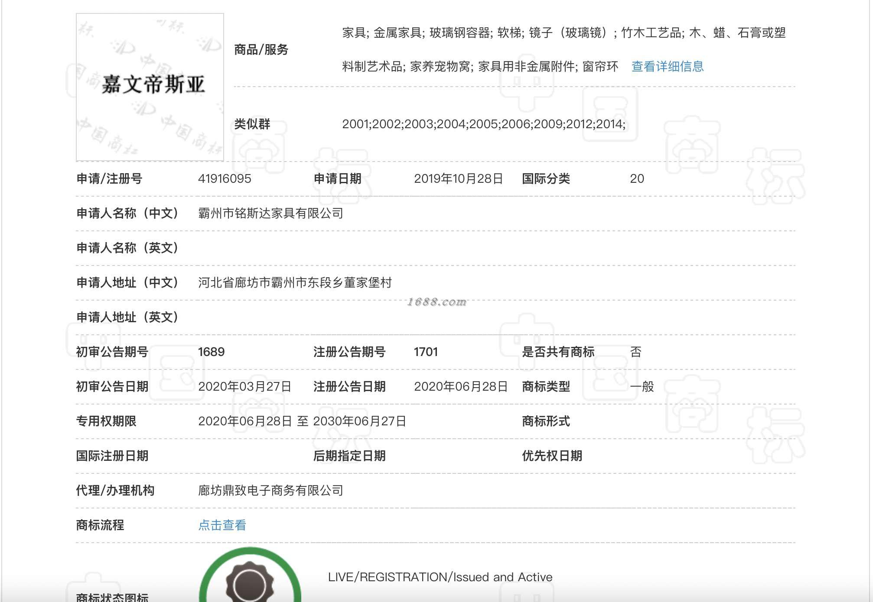This screenshot has width=873, height=602.
Task: Click the 嘉文帝斯亚 trademark image thumbnail
Action: coord(150,87)
